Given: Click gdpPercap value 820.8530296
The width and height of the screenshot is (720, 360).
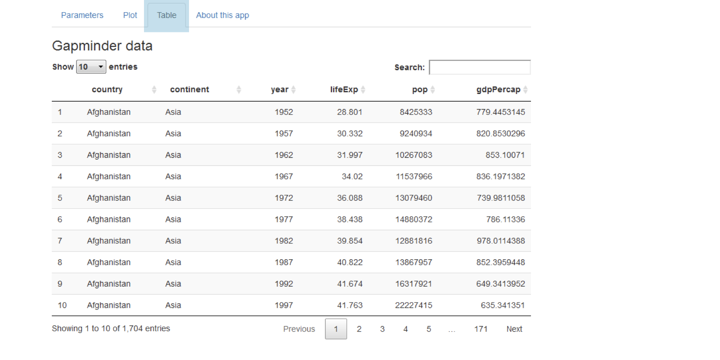Looking at the screenshot, I should (501, 134).
